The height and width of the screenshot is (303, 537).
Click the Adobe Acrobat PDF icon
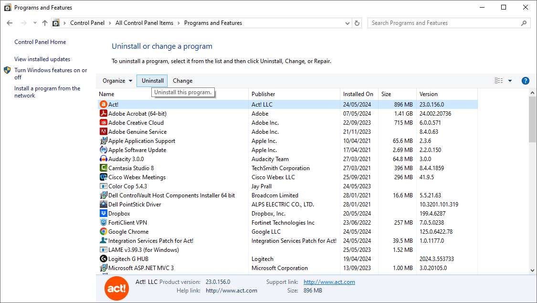click(104, 113)
